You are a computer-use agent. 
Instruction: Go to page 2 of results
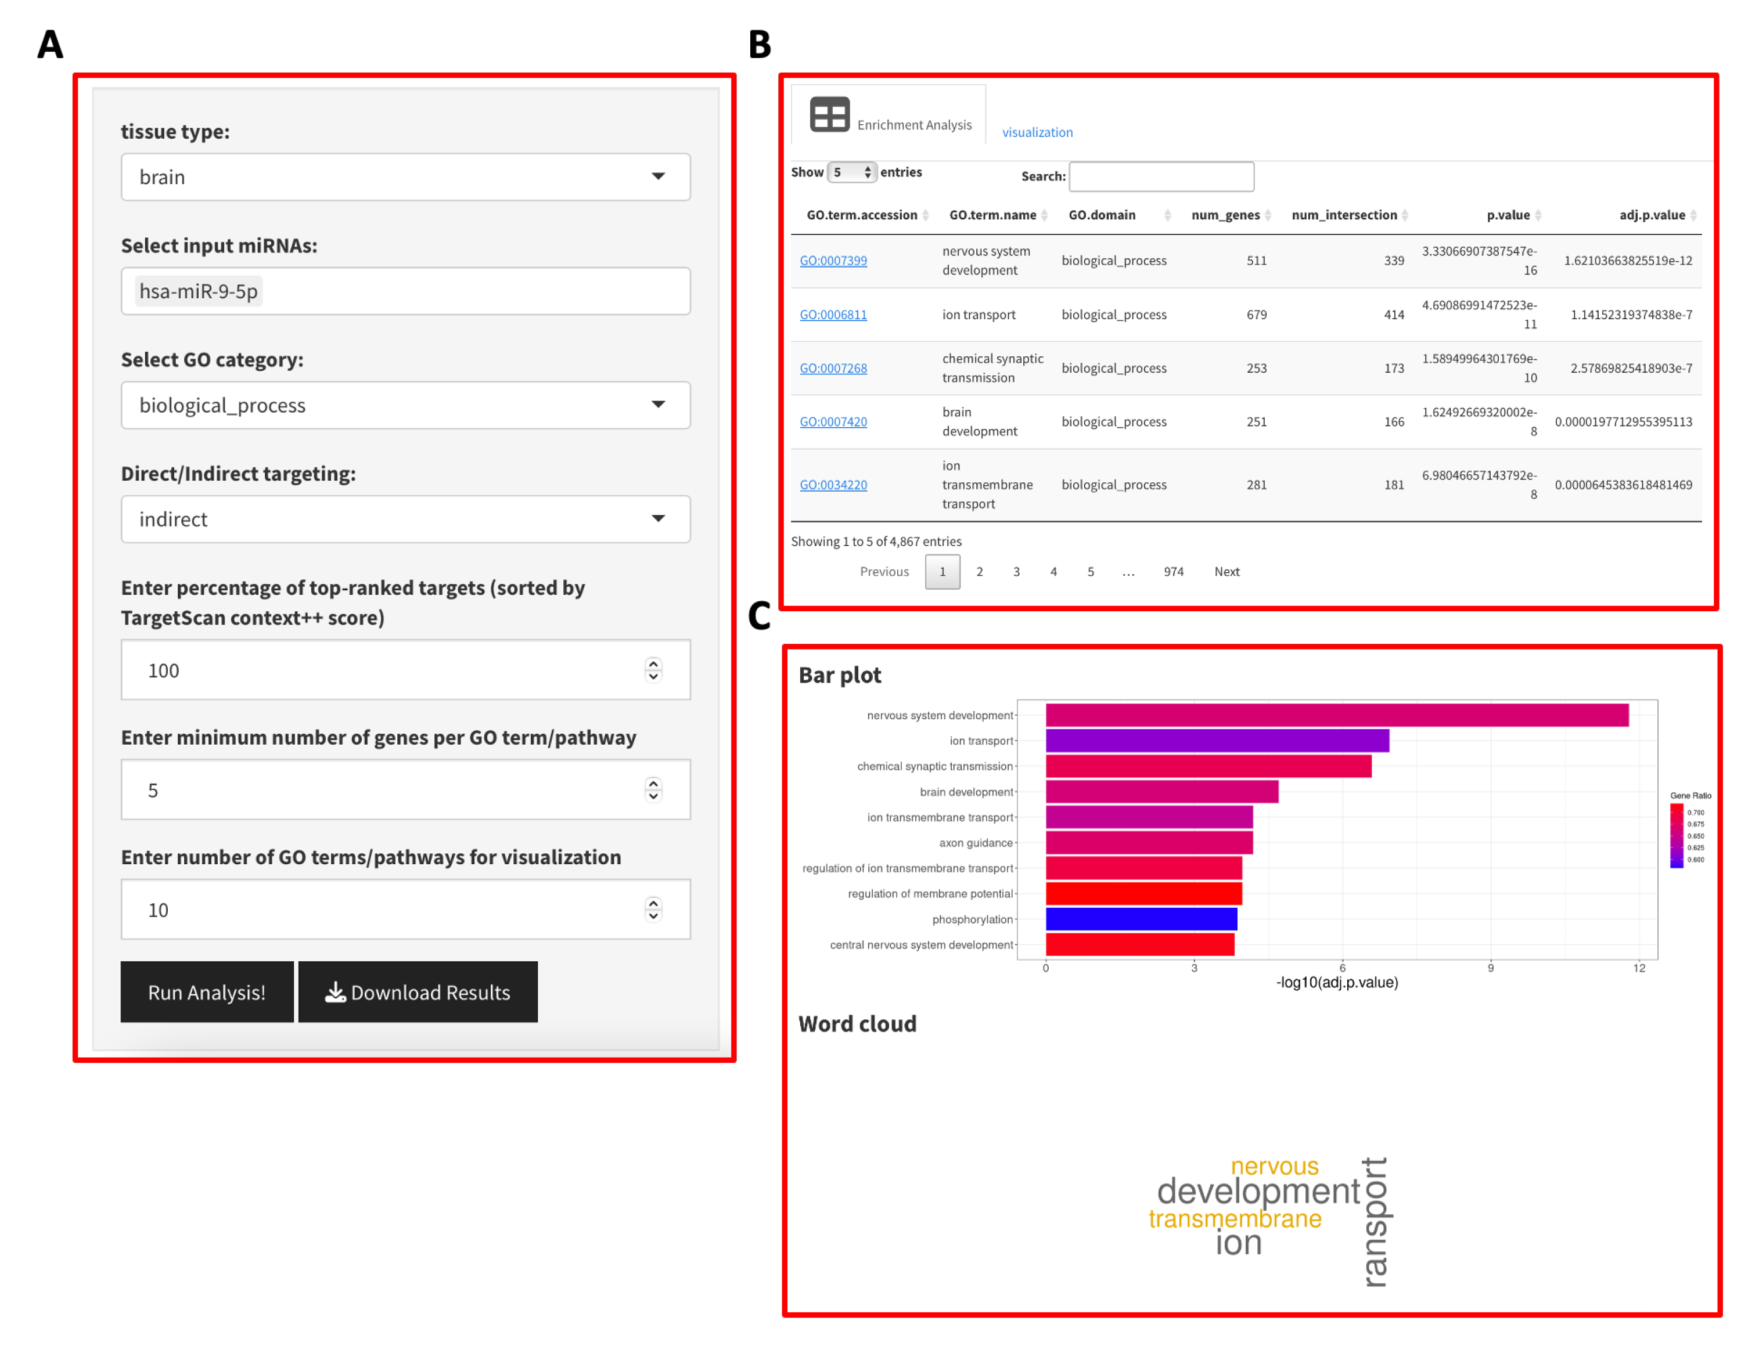coord(979,571)
